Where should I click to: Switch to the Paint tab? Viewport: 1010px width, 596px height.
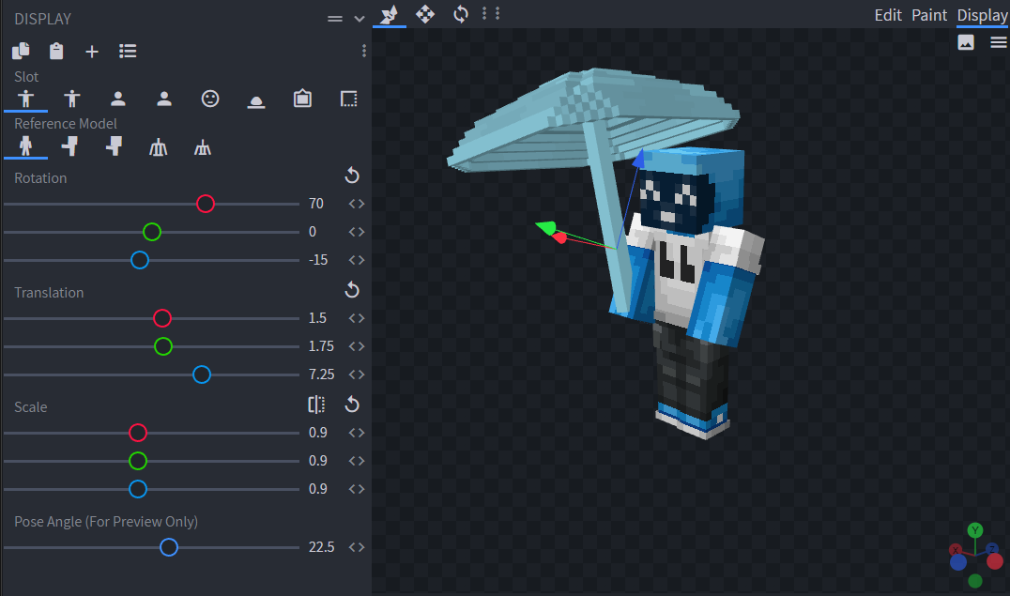(x=929, y=15)
